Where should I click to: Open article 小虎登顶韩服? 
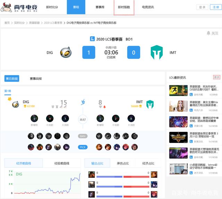pyautogui.click(x=204, y=166)
